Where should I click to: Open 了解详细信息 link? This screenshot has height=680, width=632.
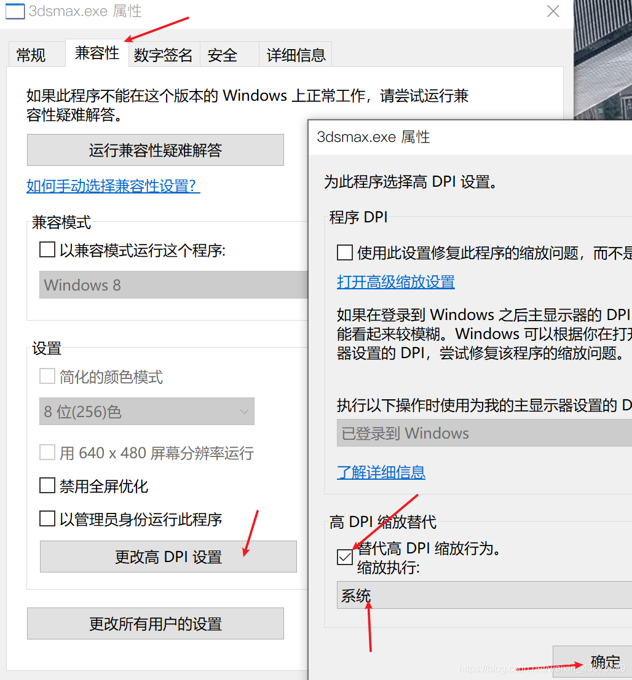pyautogui.click(x=381, y=472)
